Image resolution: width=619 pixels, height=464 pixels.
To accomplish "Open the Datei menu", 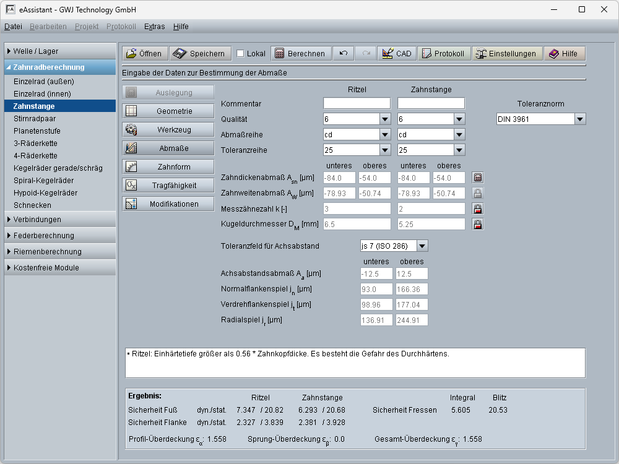I will [13, 27].
